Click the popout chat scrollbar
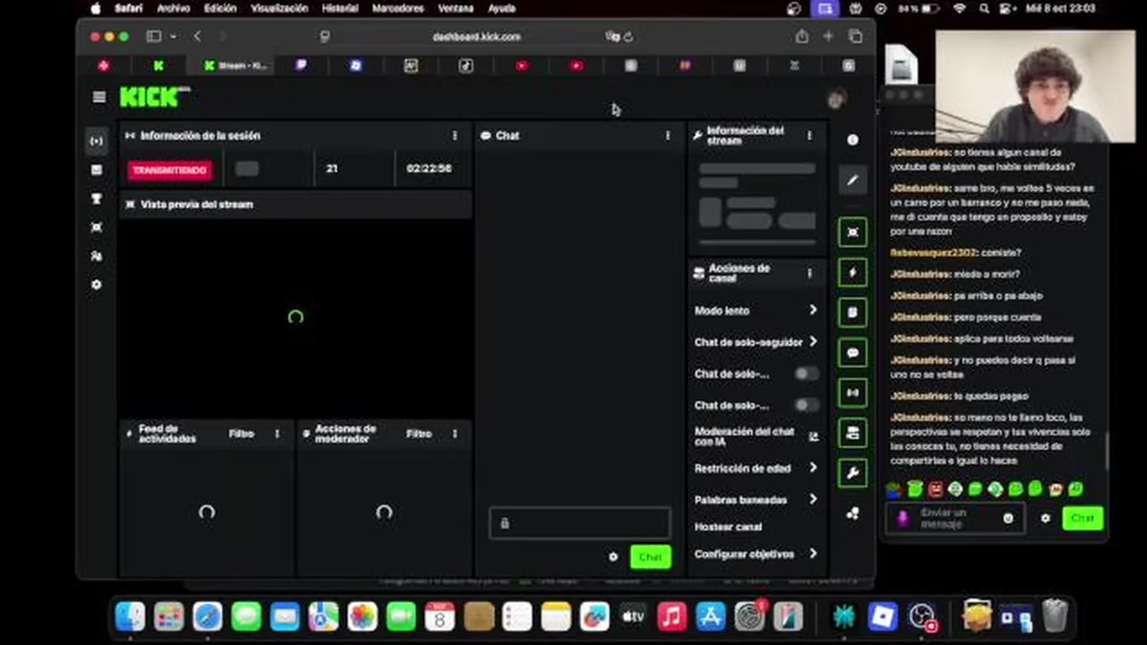 1107,451
